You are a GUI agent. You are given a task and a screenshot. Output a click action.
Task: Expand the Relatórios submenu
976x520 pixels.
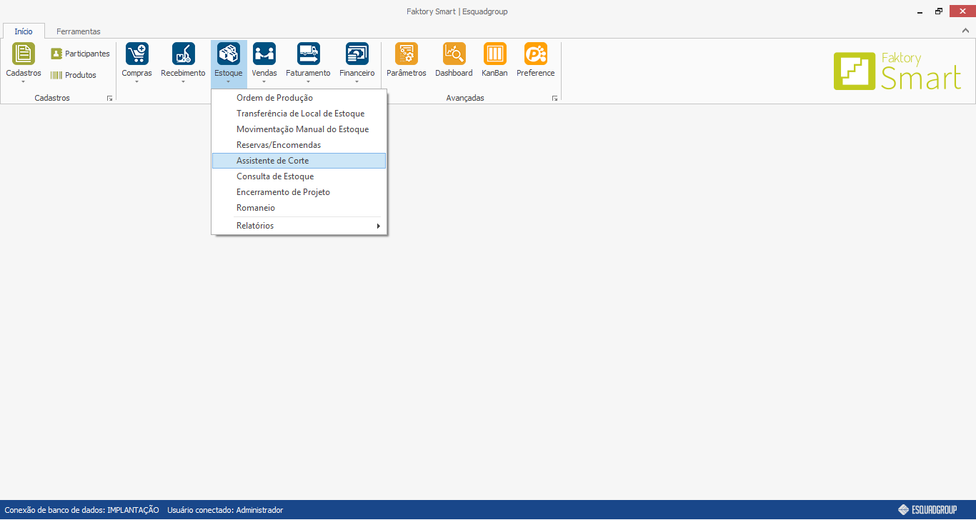click(299, 226)
